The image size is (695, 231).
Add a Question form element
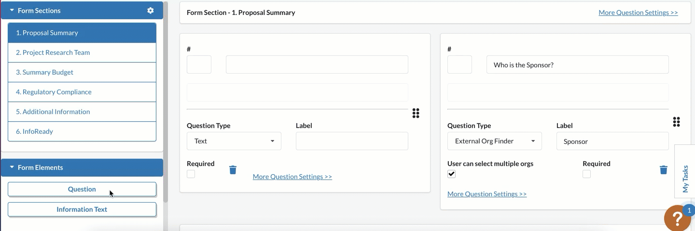[82, 189]
